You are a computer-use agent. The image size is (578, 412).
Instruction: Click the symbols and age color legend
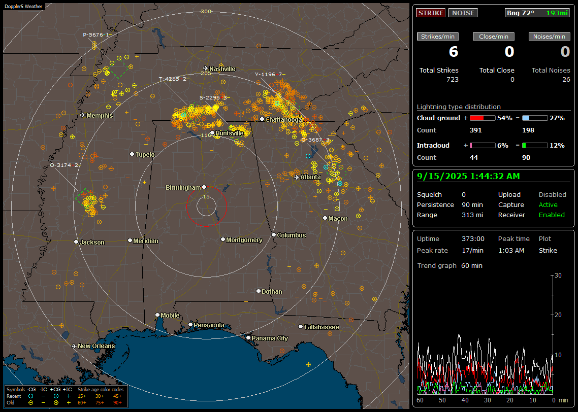click(x=67, y=396)
